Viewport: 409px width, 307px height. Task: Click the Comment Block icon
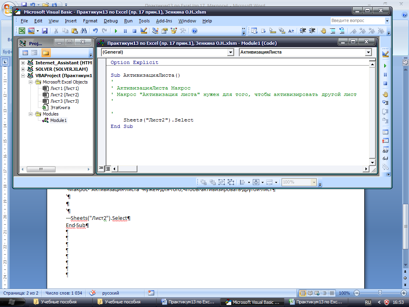(x=333, y=31)
